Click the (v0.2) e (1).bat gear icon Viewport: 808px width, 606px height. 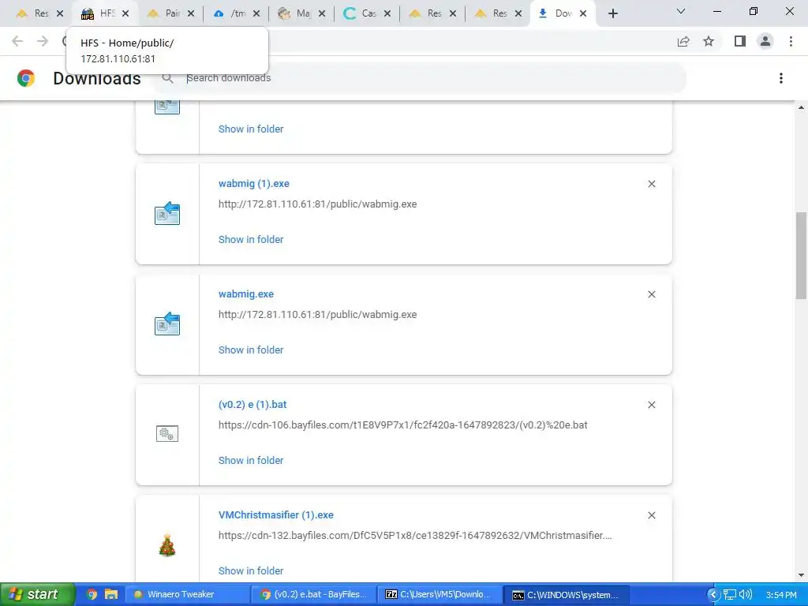[x=167, y=434]
